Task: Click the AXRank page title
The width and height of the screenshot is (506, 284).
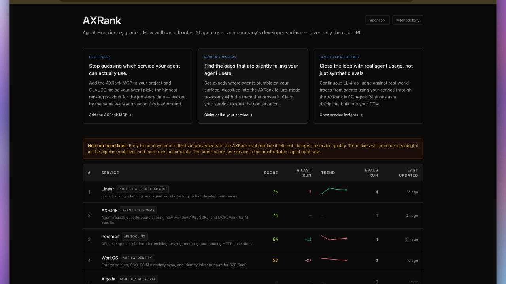Action: pos(102,21)
